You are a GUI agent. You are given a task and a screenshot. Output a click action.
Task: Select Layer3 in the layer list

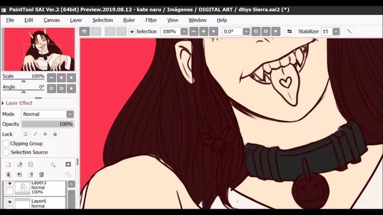[35, 188]
